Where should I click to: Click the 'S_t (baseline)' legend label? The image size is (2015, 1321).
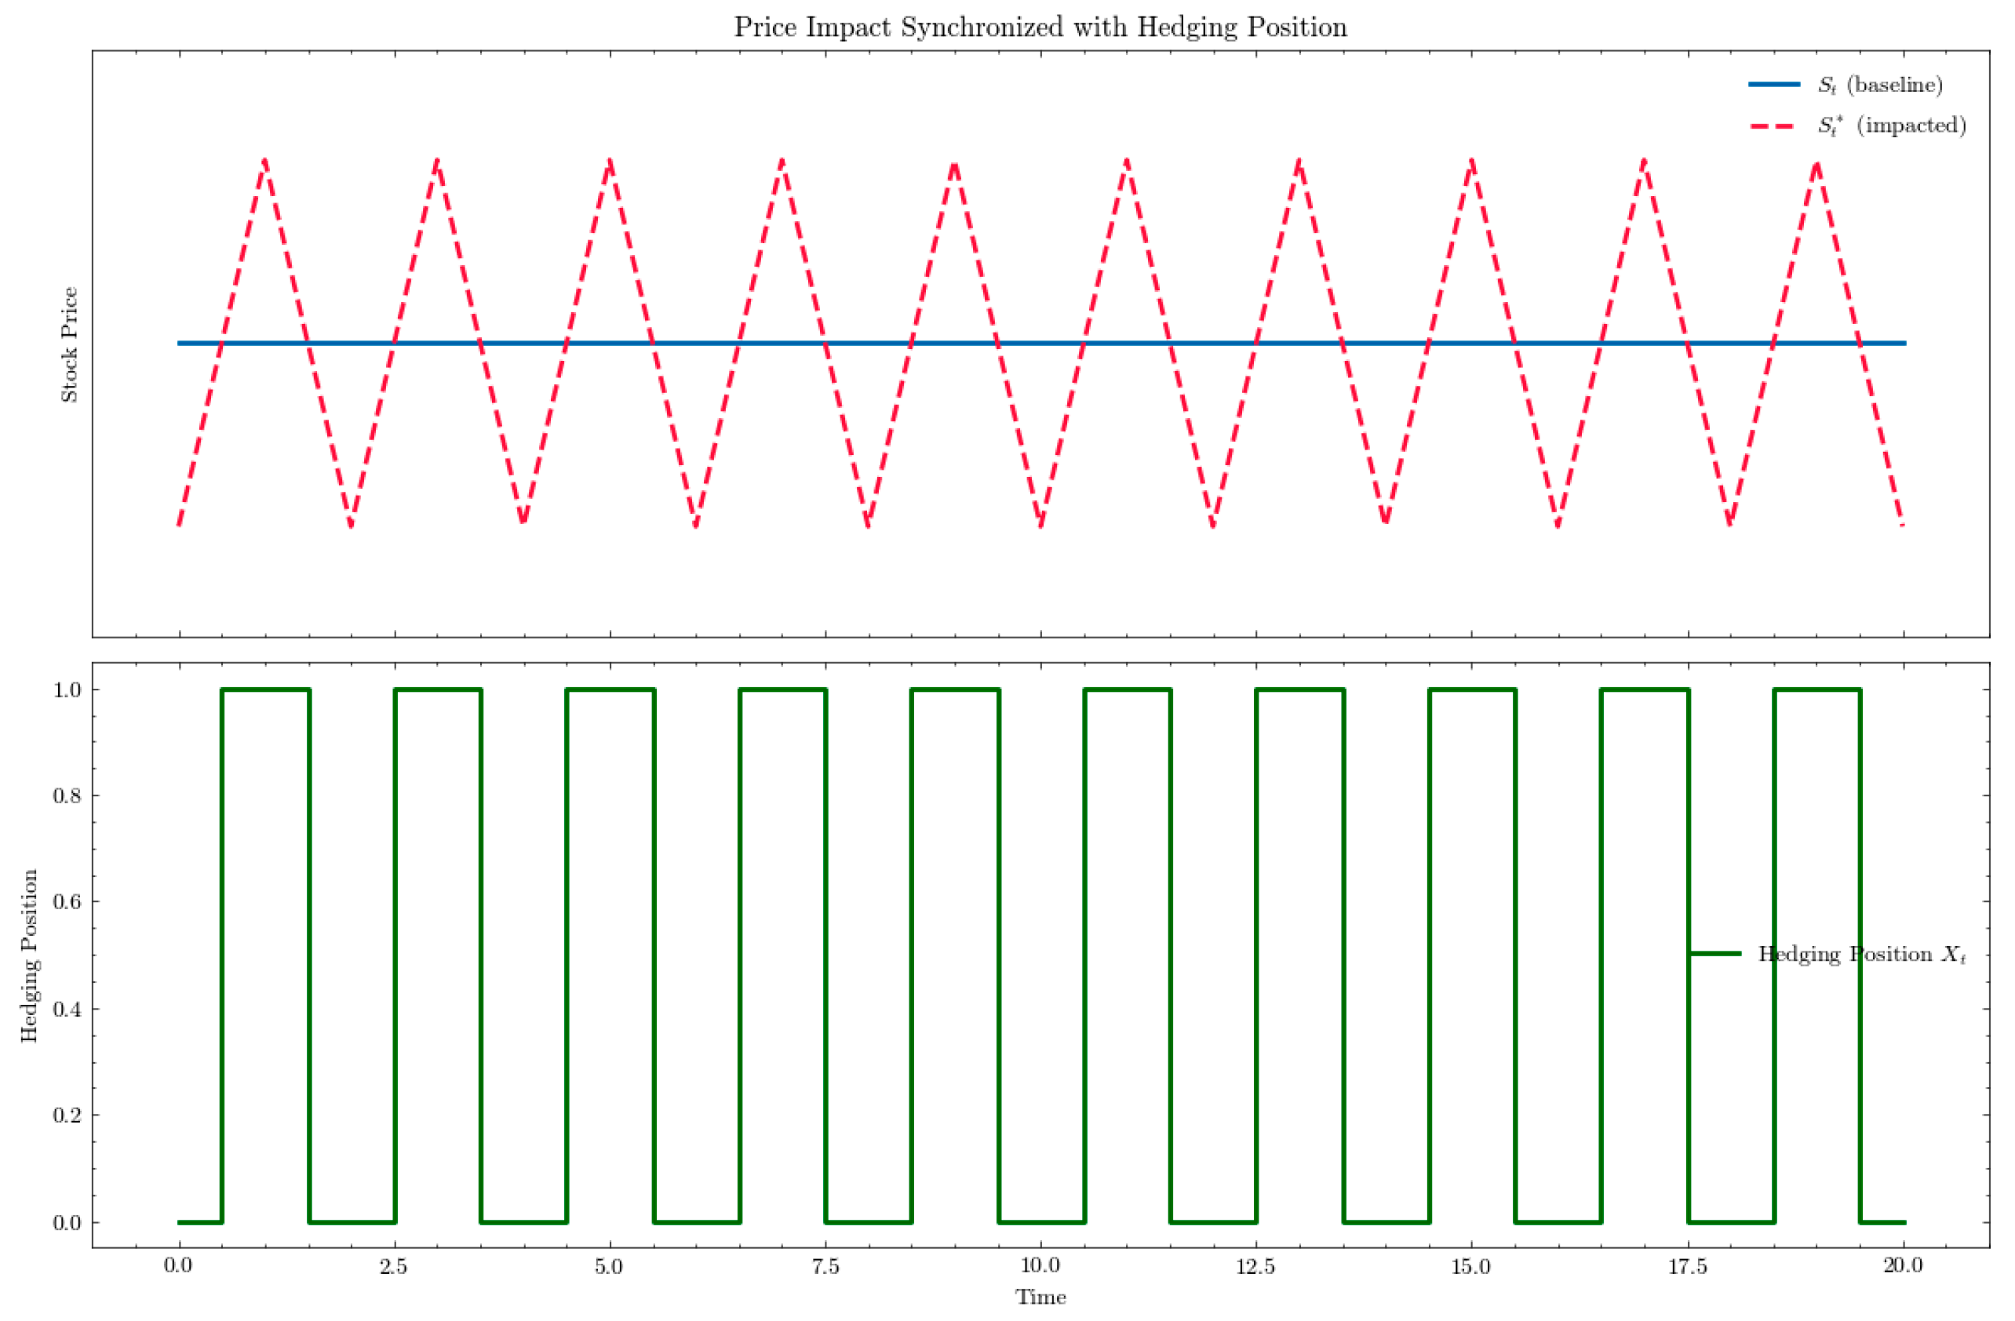[1879, 85]
